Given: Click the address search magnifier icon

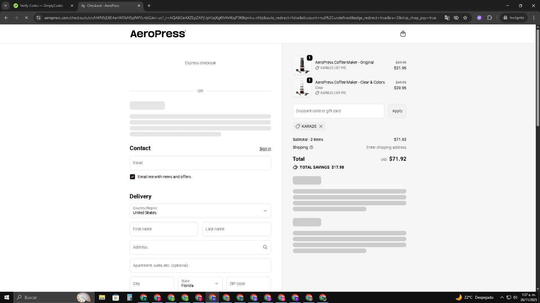Looking at the screenshot, I should (265, 247).
